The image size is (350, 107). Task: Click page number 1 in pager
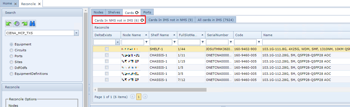pos(139,97)
